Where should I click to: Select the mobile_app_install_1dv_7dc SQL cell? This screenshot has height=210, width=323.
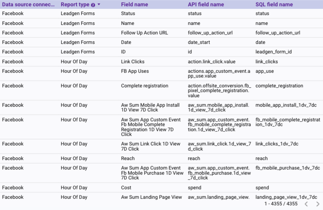pos(286,105)
